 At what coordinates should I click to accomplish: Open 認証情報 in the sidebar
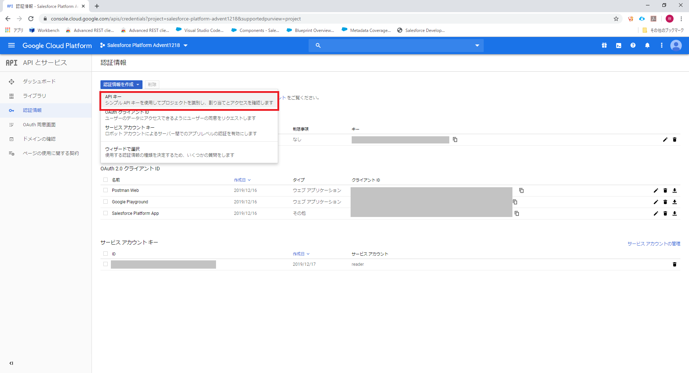tap(46, 110)
